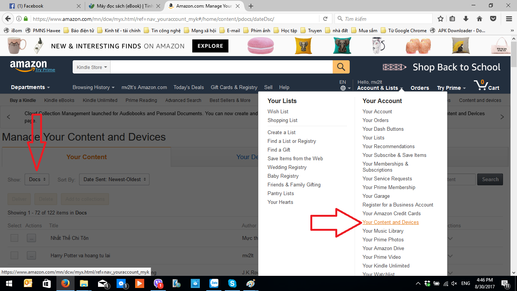Click Your Music Library link
The height and width of the screenshot is (291, 517).
pyautogui.click(x=383, y=231)
